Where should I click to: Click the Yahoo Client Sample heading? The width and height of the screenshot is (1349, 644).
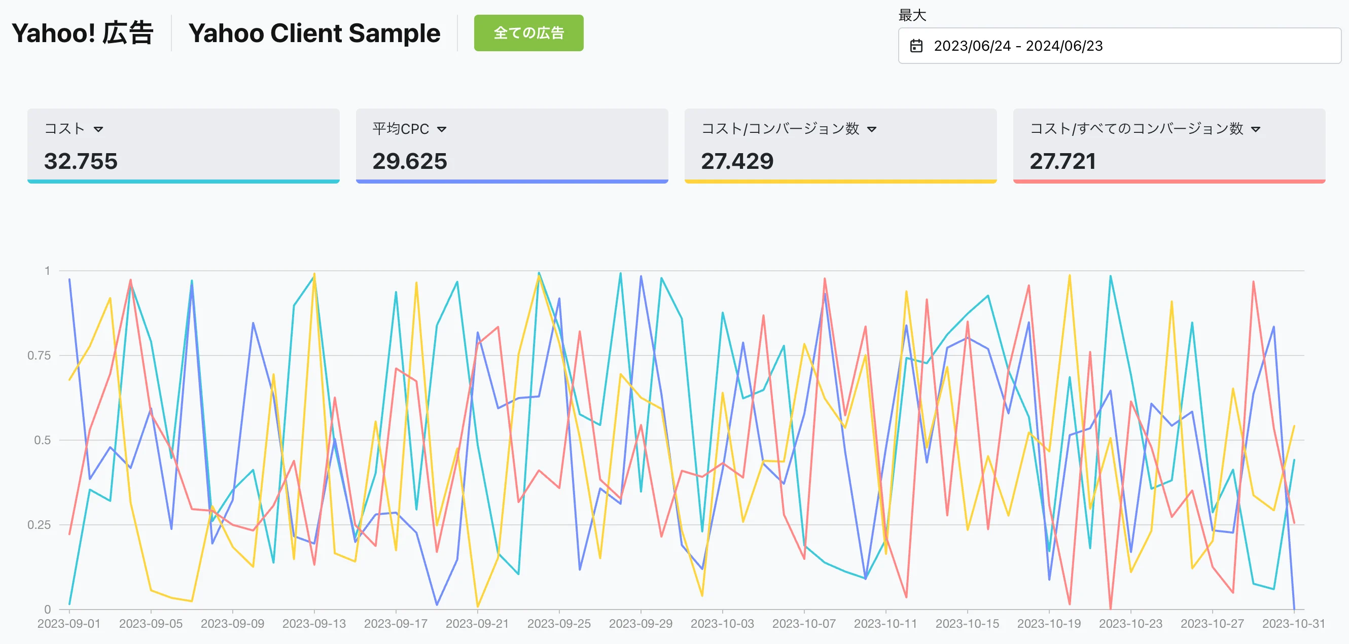tap(314, 33)
